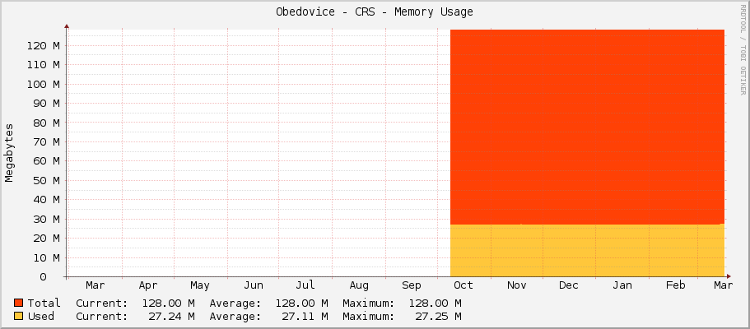Click the '10 M' y-axis label
The image size is (750, 329).
[47, 257]
